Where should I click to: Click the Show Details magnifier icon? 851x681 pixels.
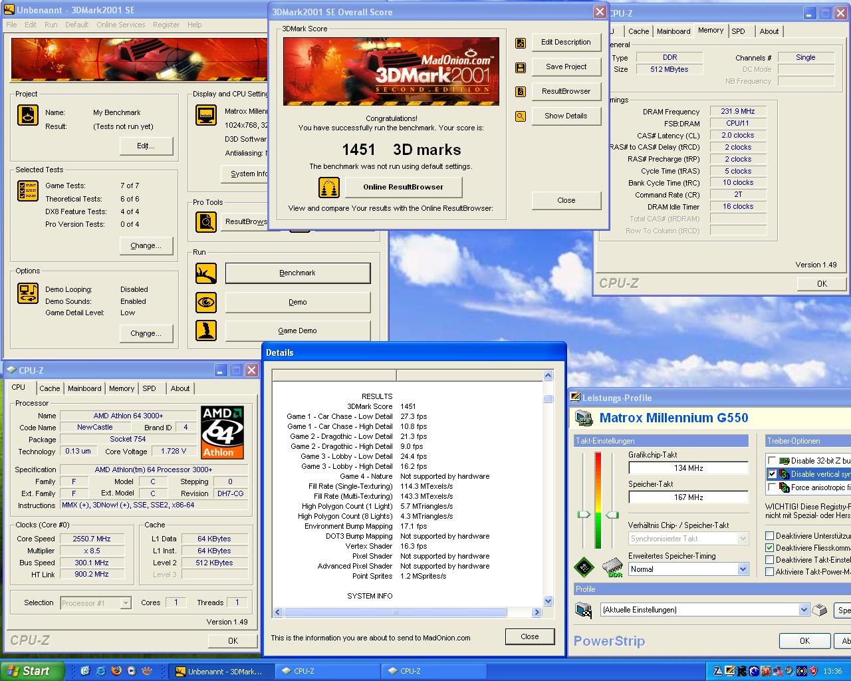coord(521,116)
